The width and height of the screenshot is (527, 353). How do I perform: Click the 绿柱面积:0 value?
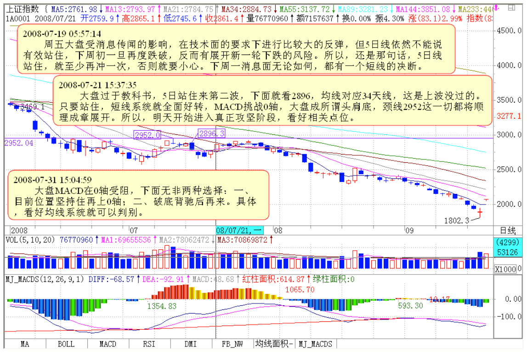[334, 279]
